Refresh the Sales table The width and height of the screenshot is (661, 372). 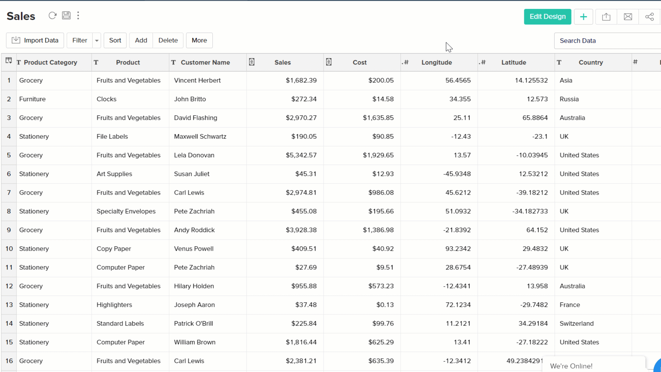[x=52, y=15]
